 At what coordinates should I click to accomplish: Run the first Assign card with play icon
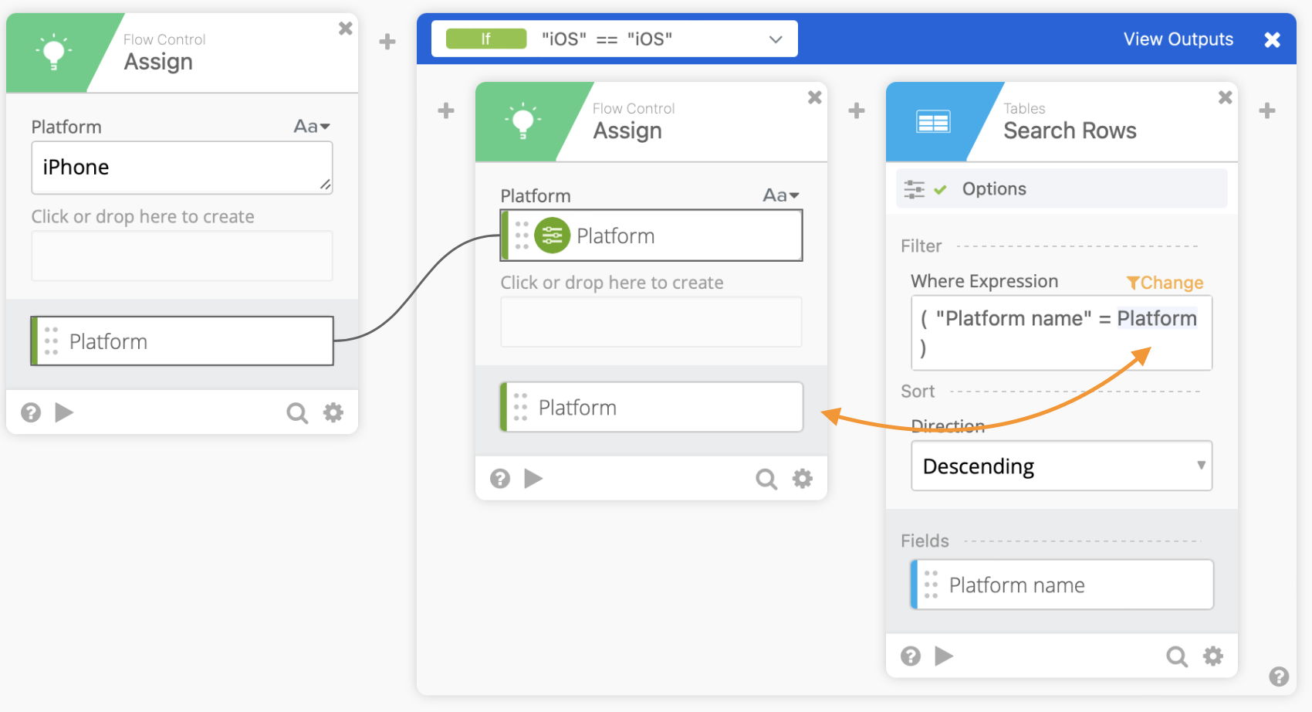click(x=64, y=412)
